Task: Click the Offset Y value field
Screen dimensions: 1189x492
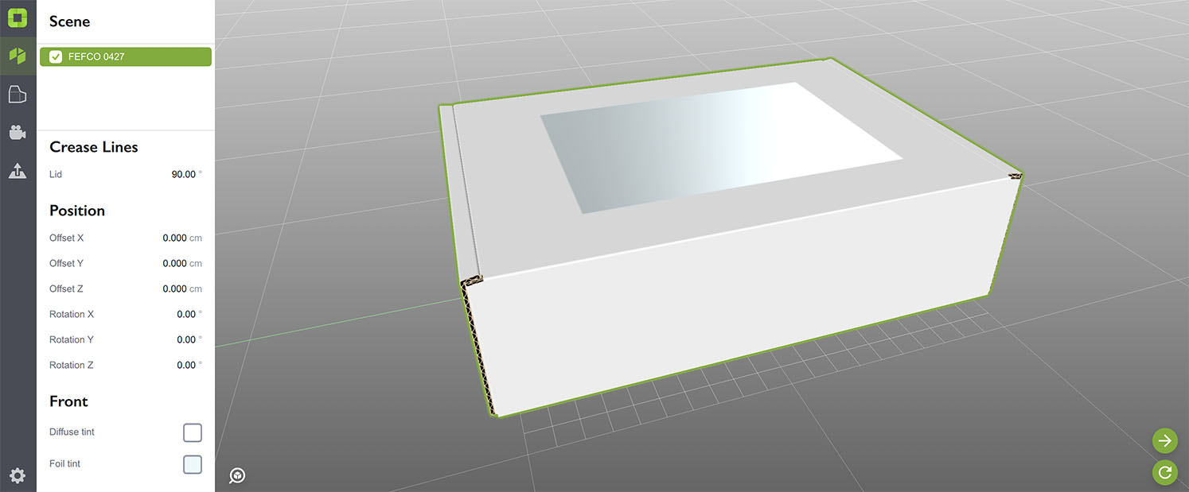Action: 174,263
